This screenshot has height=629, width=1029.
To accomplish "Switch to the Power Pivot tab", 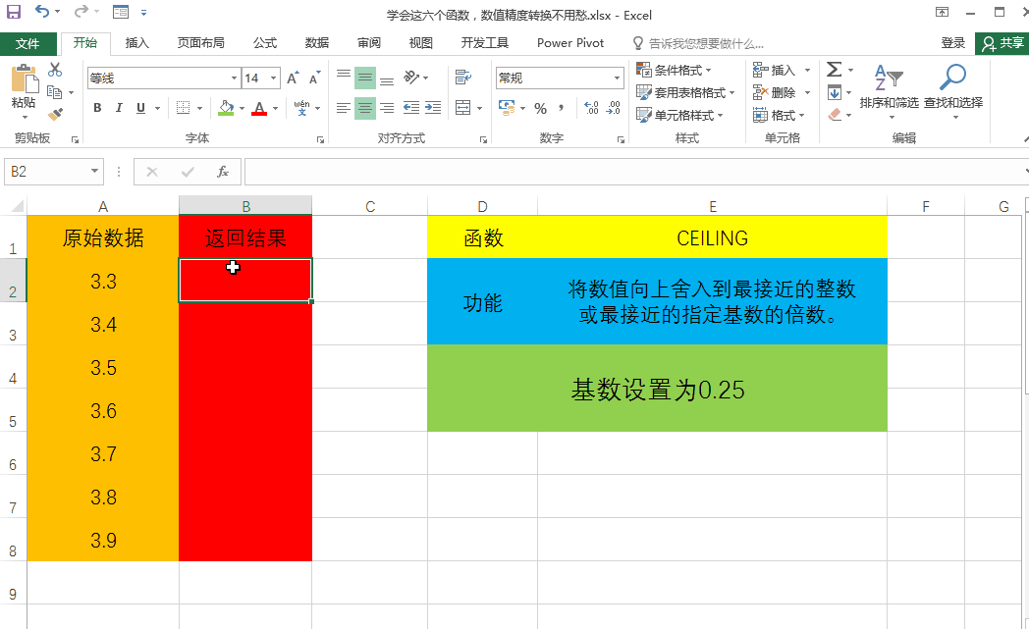I will [570, 43].
